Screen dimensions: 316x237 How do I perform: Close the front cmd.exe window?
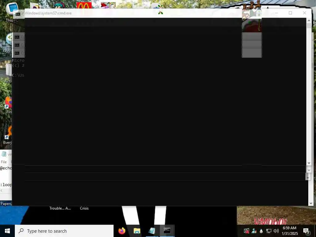tap(304, 13)
